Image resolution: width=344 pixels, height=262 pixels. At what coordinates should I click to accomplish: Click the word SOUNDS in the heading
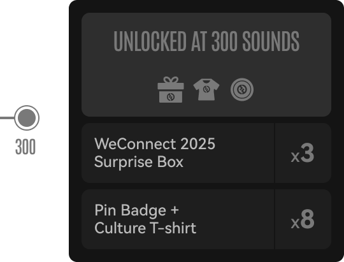(271, 41)
